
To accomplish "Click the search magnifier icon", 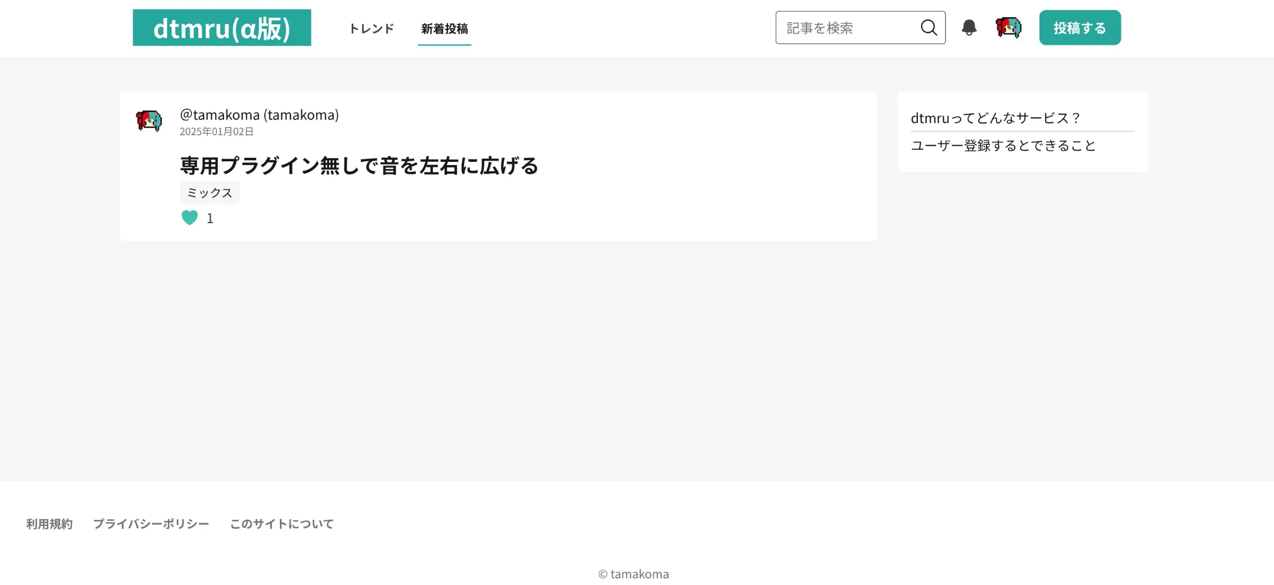I will (x=928, y=27).
